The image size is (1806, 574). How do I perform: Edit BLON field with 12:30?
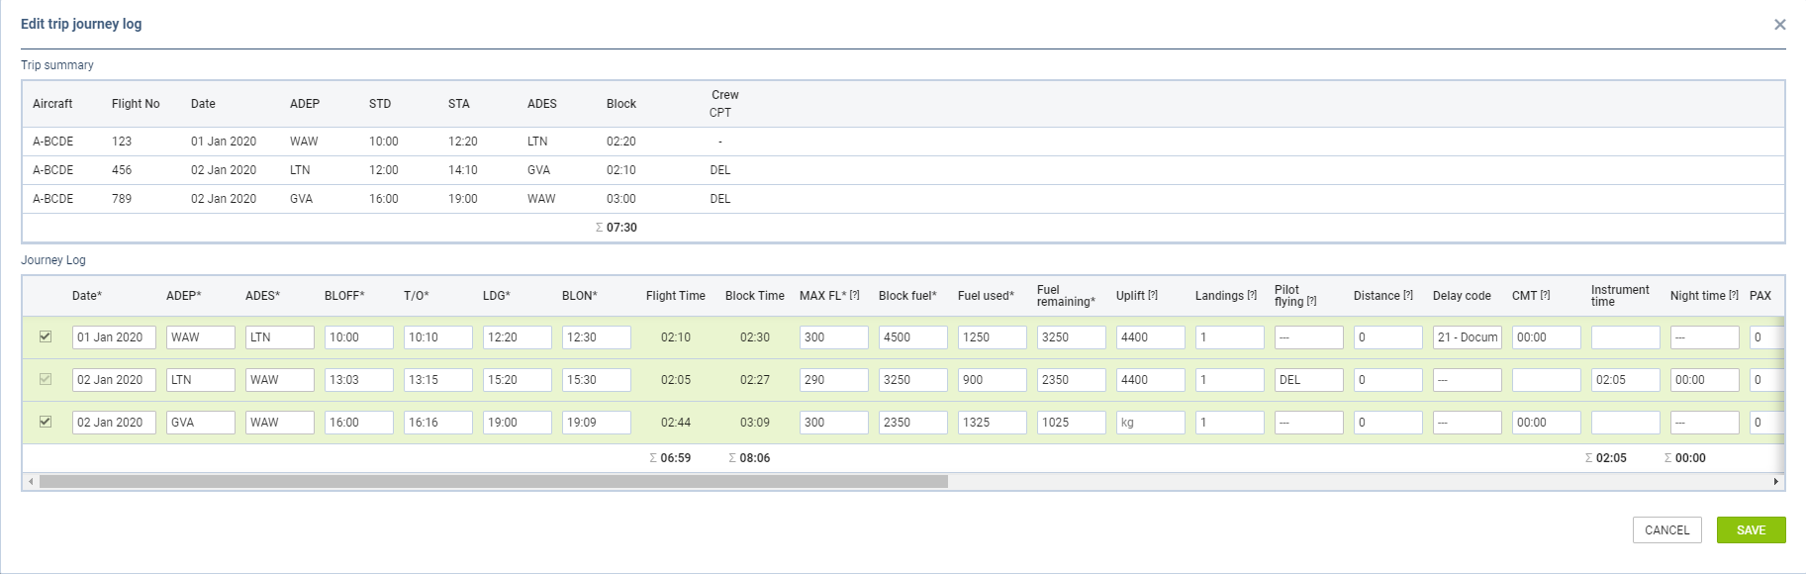(596, 337)
